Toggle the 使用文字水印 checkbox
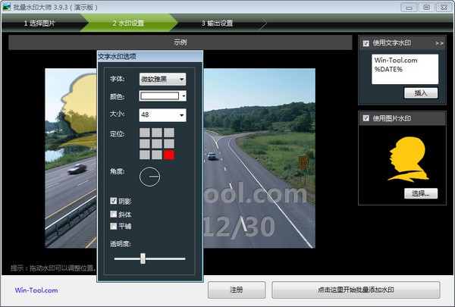 [367, 43]
